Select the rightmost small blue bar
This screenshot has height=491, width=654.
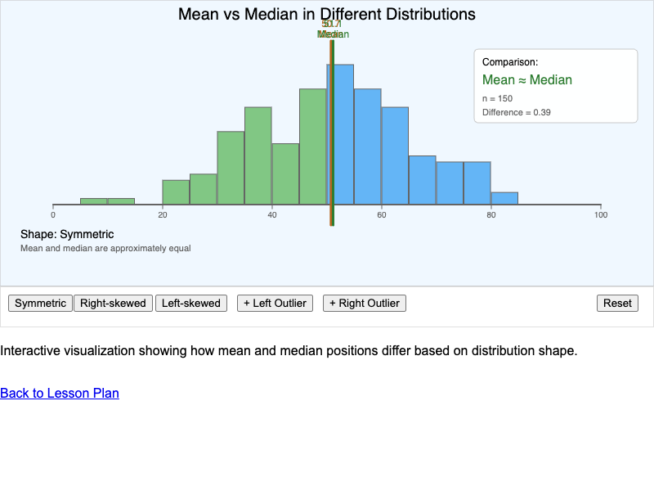[504, 199]
